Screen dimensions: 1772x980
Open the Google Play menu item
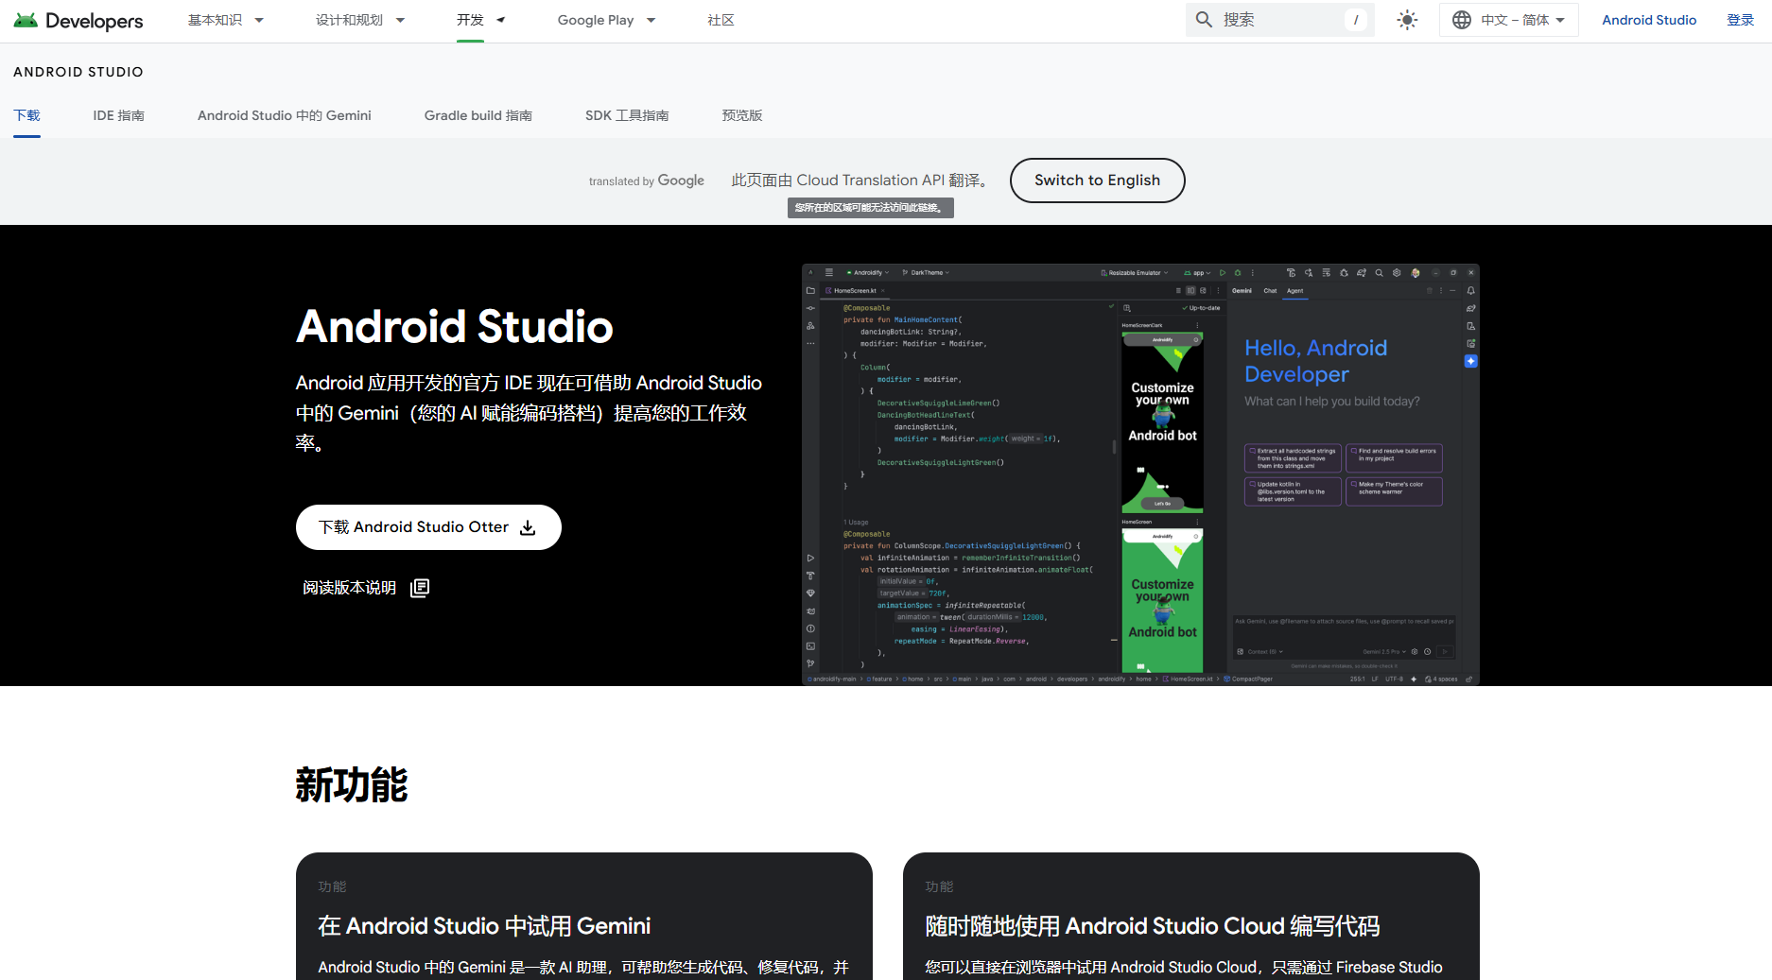click(x=596, y=20)
